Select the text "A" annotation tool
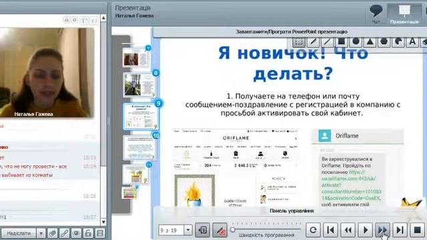Image resolution: width=427 pixels, height=240 pixels. 412,42
